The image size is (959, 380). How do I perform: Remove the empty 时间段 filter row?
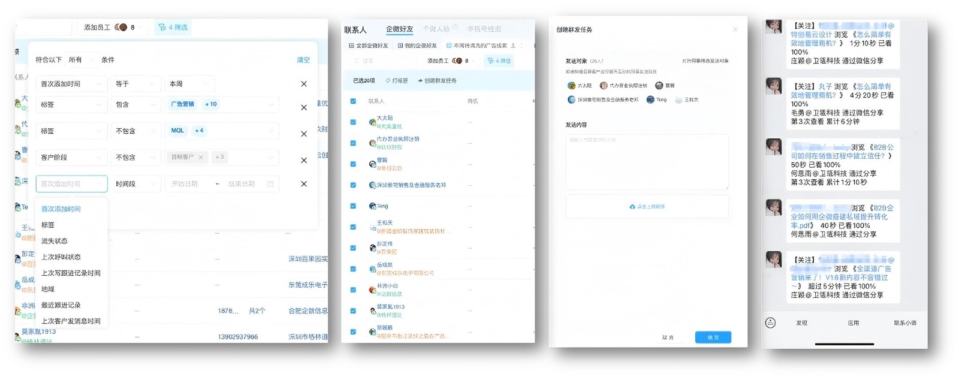304,184
